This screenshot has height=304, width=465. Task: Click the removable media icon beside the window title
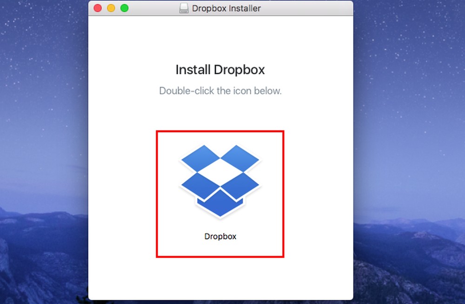(184, 8)
